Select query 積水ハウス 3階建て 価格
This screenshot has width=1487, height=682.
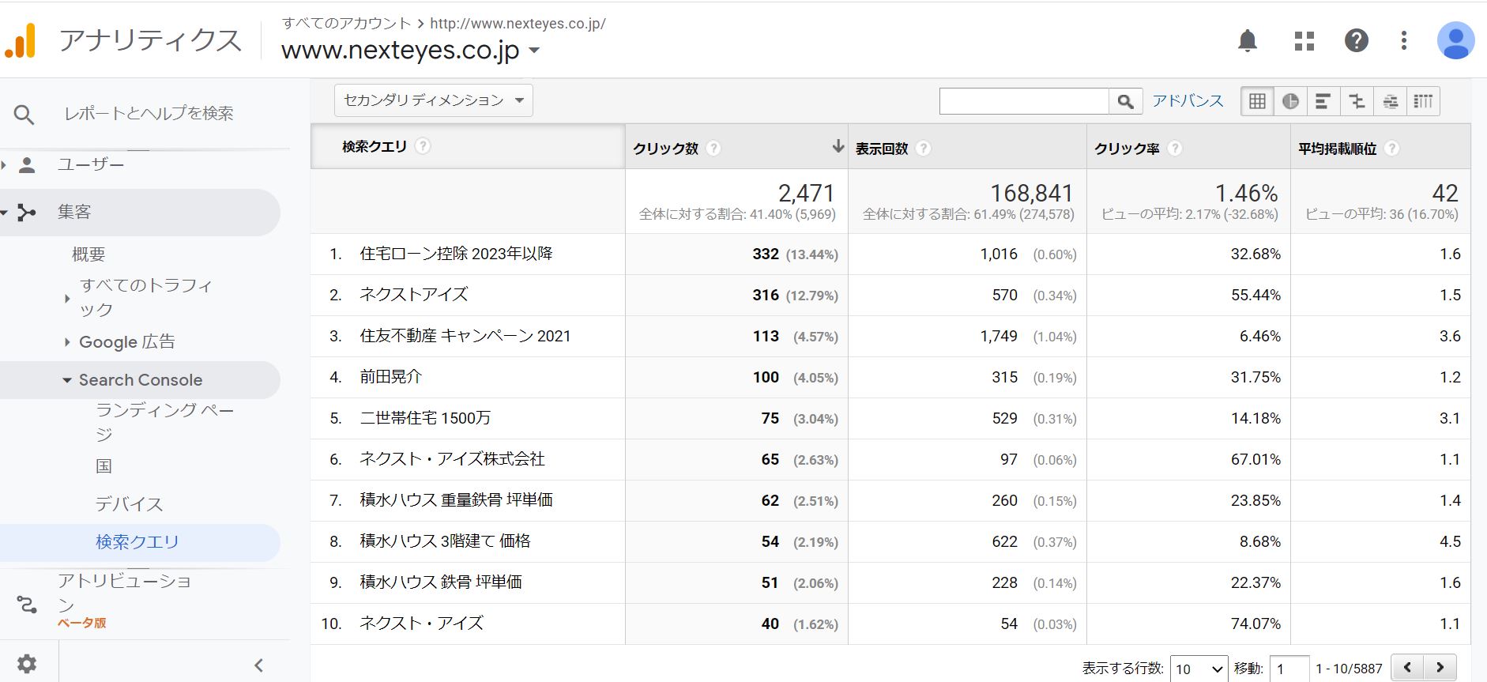pyautogui.click(x=445, y=541)
